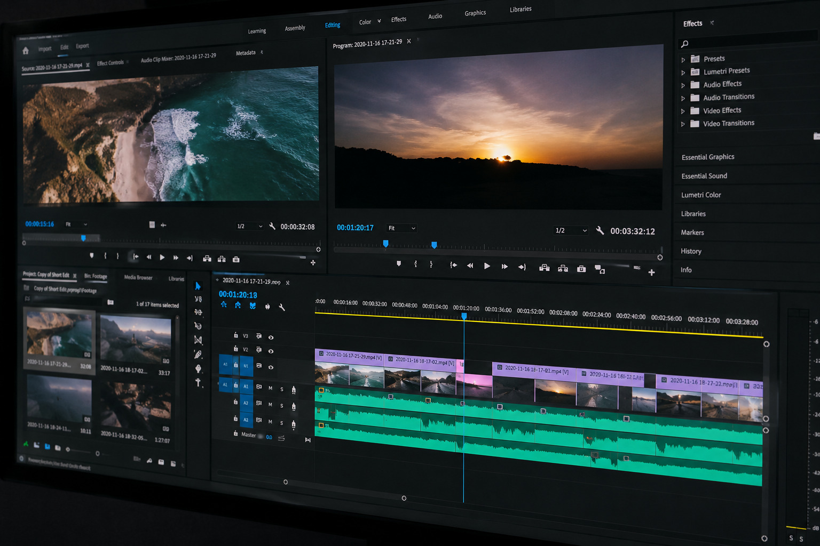
Task: Open the Metadata panel tab
Action: (x=246, y=53)
